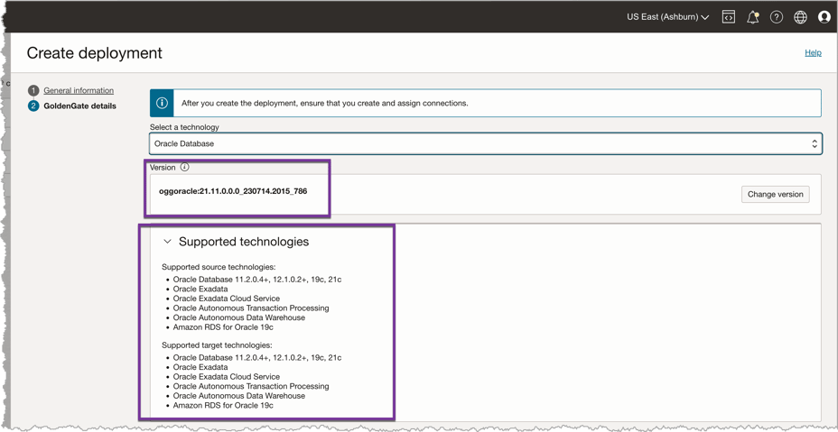Collapse the Supported technologies chevron
Viewport: 838px width, 432px height.
pyautogui.click(x=167, y=242)
